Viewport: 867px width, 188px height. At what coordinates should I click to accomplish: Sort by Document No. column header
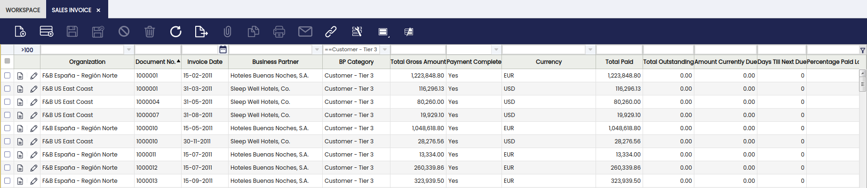[158, 62]
